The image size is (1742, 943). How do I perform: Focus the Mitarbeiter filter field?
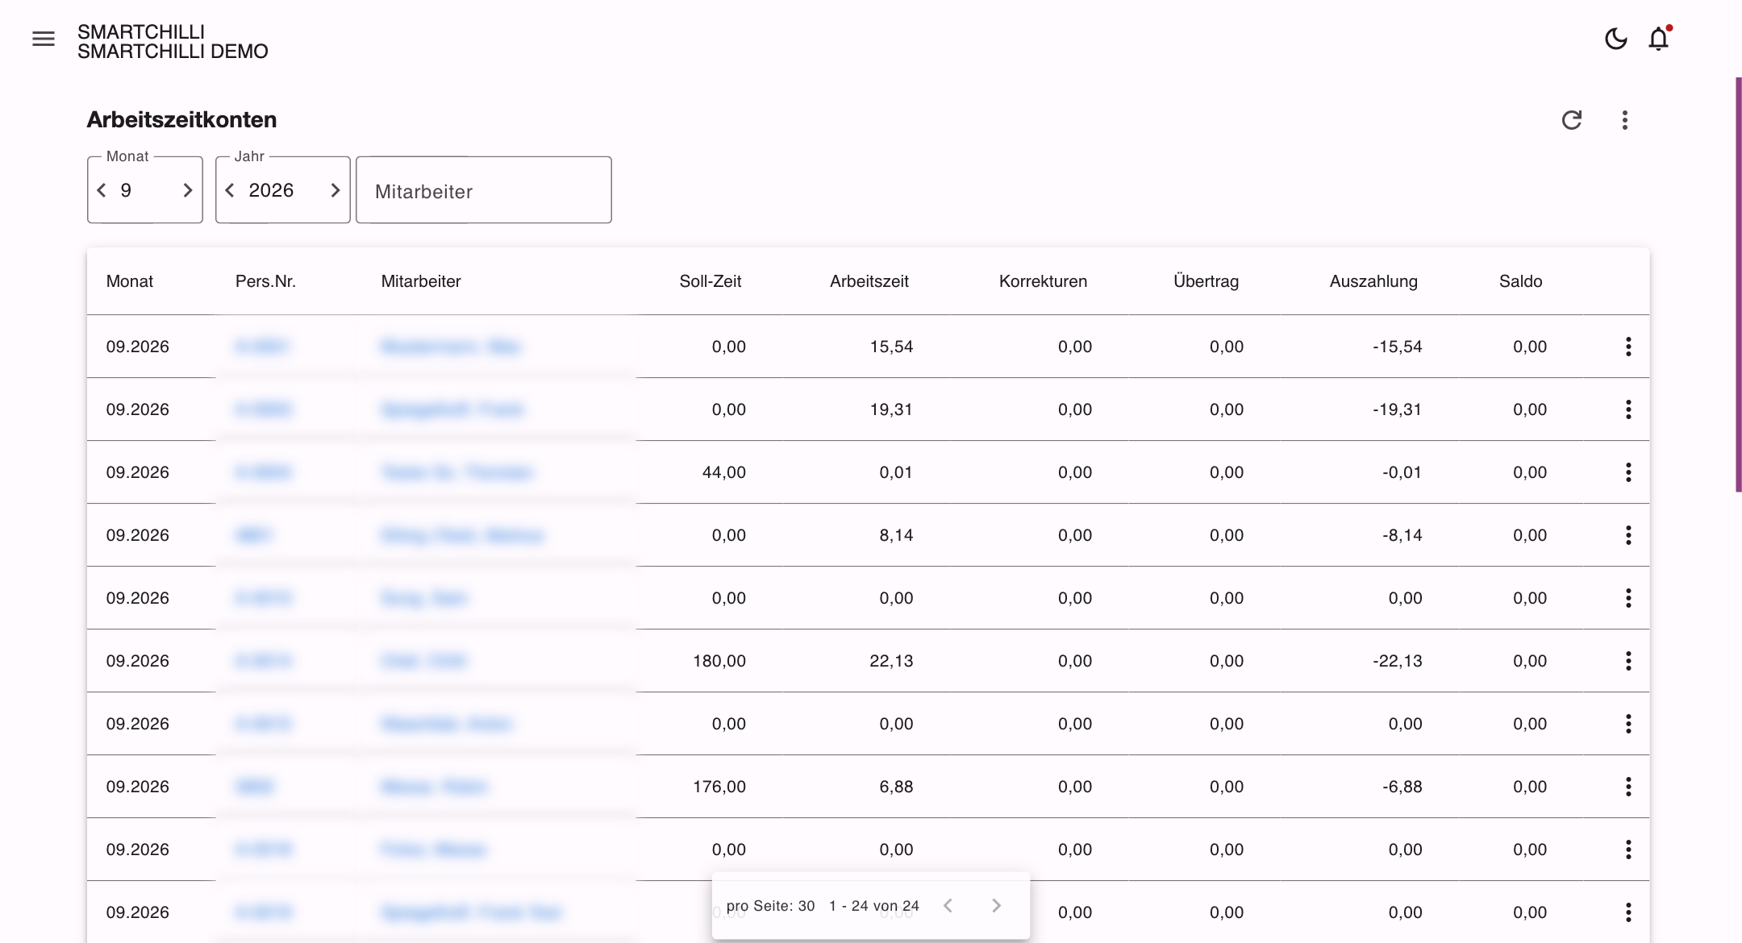point(484,190)
